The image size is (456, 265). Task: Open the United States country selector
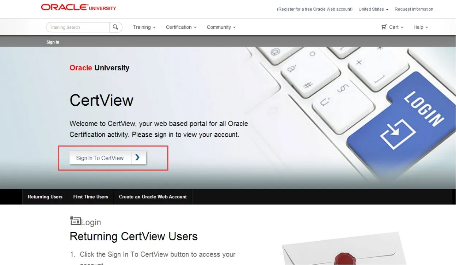pos(373,9)
